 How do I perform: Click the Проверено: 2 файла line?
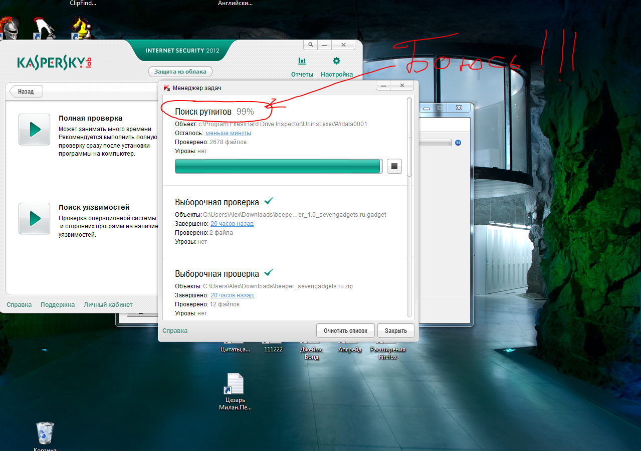click(204, 233)
